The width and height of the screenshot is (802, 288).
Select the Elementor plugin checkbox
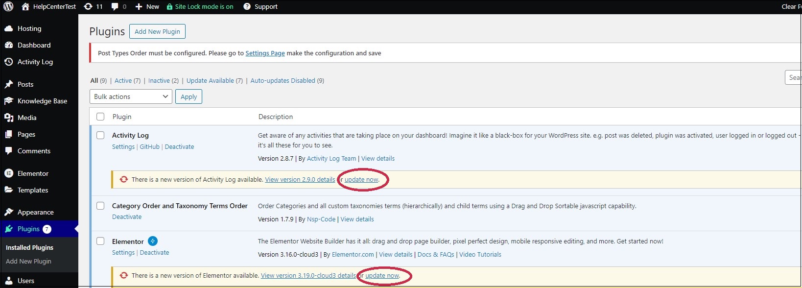pos(100,241)
